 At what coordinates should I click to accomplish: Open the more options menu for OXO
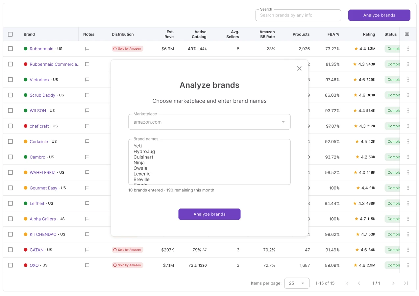408,265
